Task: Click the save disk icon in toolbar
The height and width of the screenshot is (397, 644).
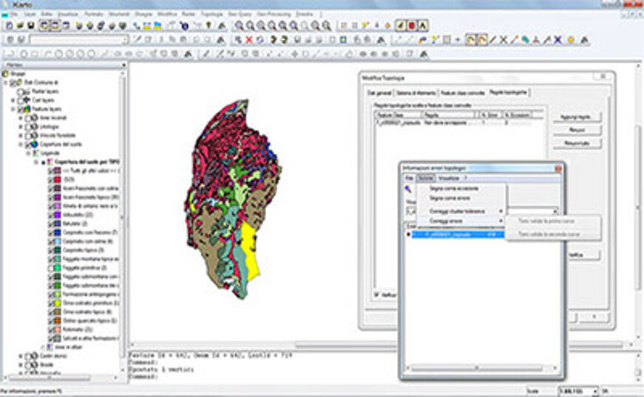Action: [32, 25]
